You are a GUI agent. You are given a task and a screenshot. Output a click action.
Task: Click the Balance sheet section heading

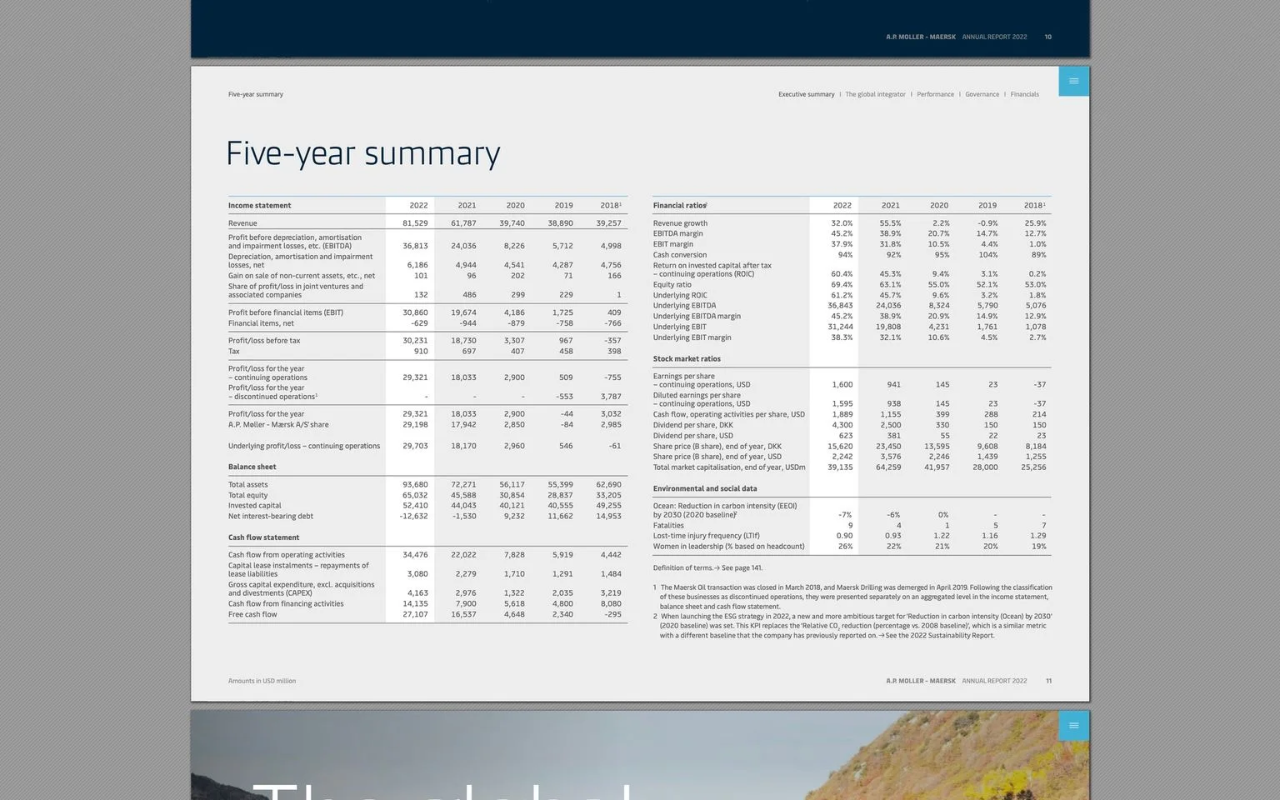(x=252, y=467)
